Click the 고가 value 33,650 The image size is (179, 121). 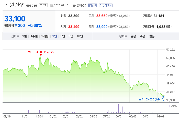point(102,16)
